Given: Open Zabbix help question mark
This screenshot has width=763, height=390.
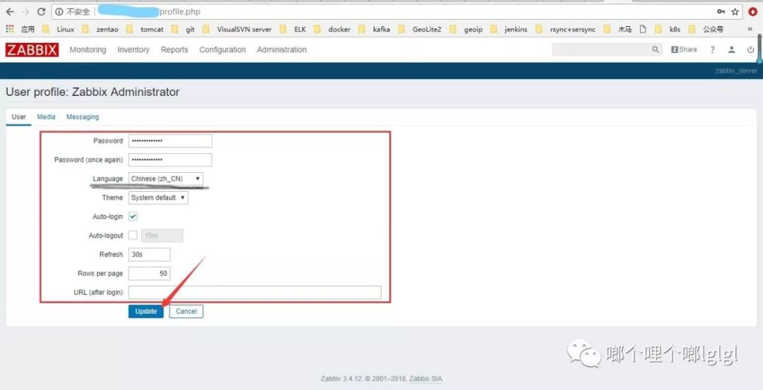Looking at the screenshot, I should tap(712, 49).
